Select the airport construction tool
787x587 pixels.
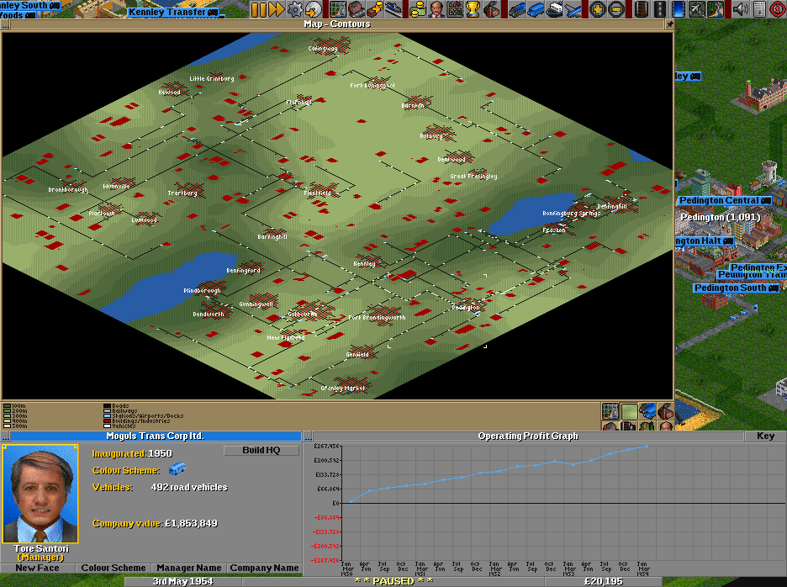697,9
